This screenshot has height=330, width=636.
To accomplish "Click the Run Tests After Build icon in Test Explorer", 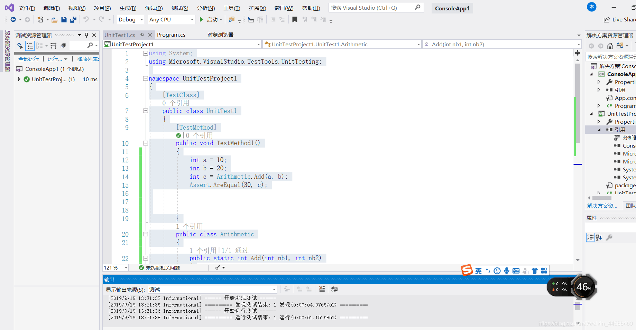I will (20, 46).
